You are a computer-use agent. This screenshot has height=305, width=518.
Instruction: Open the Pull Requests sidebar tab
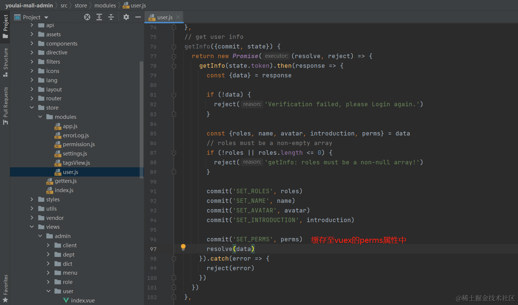click(5, 105)
